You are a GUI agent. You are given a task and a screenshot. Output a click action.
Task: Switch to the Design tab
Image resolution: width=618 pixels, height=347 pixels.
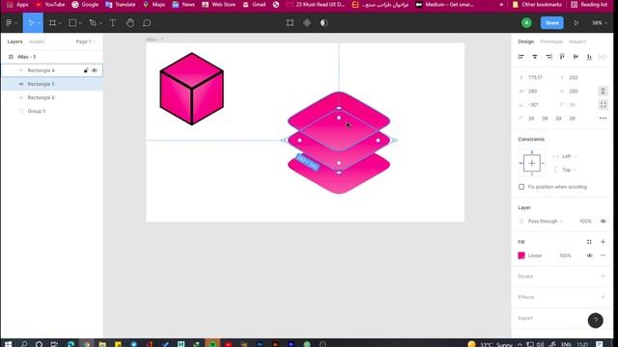tap(525, 41)
